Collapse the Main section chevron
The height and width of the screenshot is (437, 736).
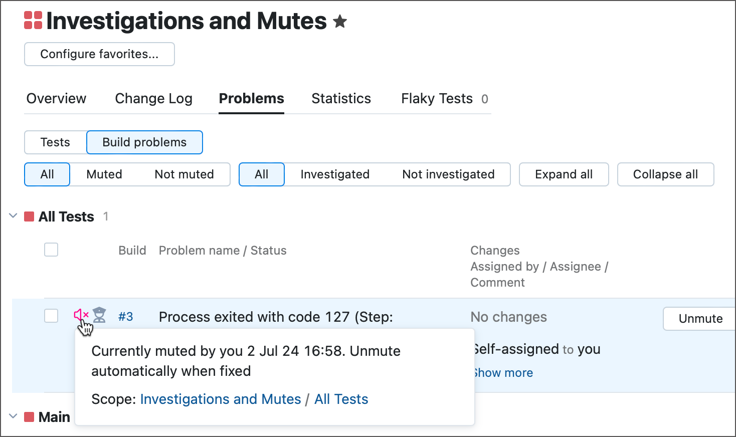(x=13, y=416)
